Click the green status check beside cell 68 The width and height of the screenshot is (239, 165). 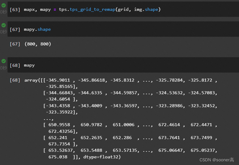coord(3,61)
